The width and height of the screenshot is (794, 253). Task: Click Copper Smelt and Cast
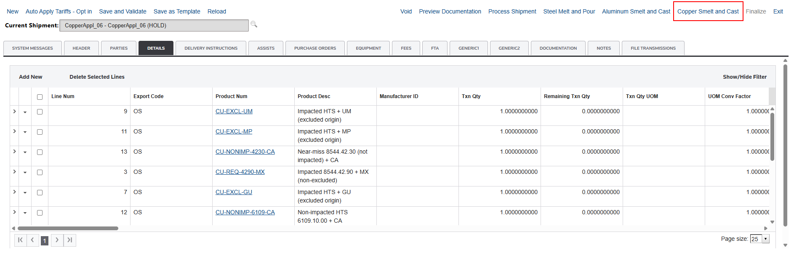[708, 11]
